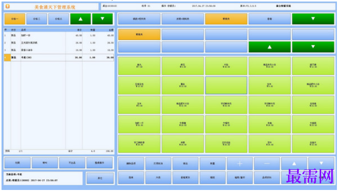Switch to the 价格三 price level
This screenshot has width=343, height=192.
[58, 19]
